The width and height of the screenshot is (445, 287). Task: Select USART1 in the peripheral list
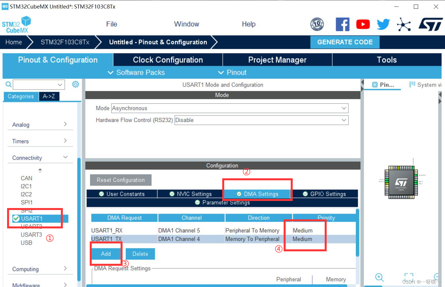click(40, 219)
